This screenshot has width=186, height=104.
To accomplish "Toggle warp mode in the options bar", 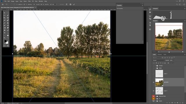I will [67, 4].
